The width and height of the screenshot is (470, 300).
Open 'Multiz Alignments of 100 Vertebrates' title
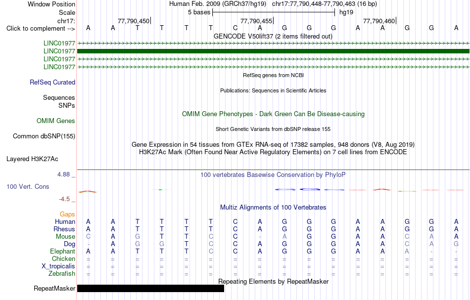click(273, 208)
